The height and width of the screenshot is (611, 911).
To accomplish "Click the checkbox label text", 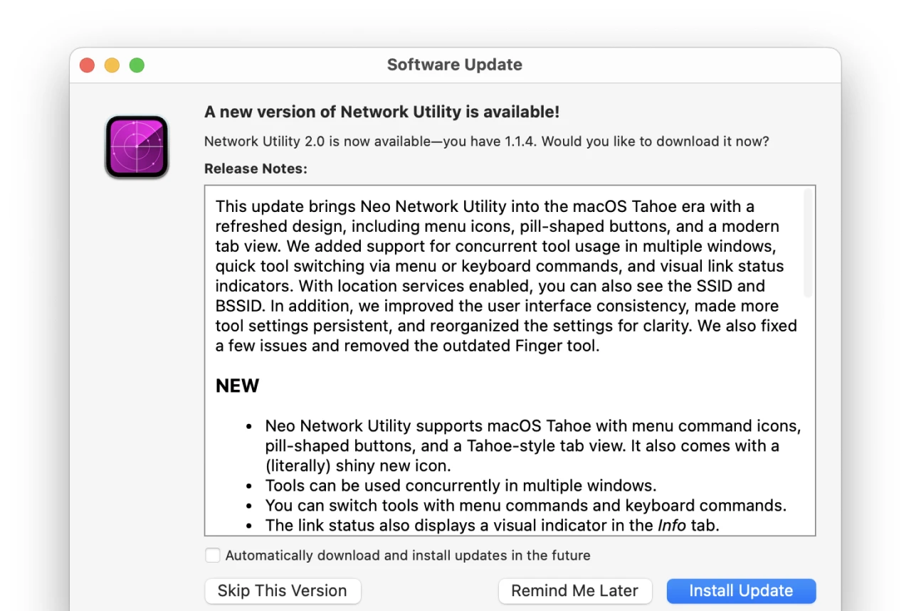I will (406, 555).
